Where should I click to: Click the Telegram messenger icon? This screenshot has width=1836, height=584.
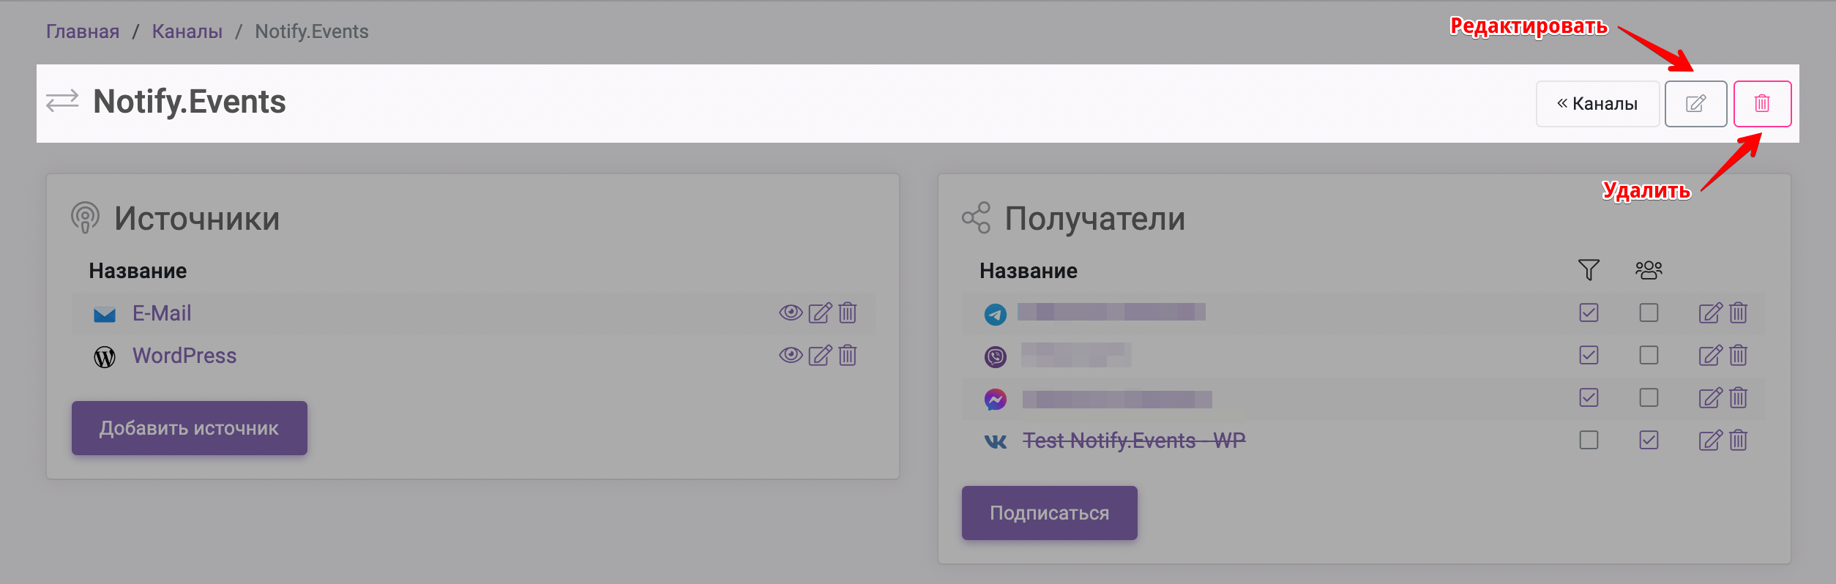[x=996, y=315]
